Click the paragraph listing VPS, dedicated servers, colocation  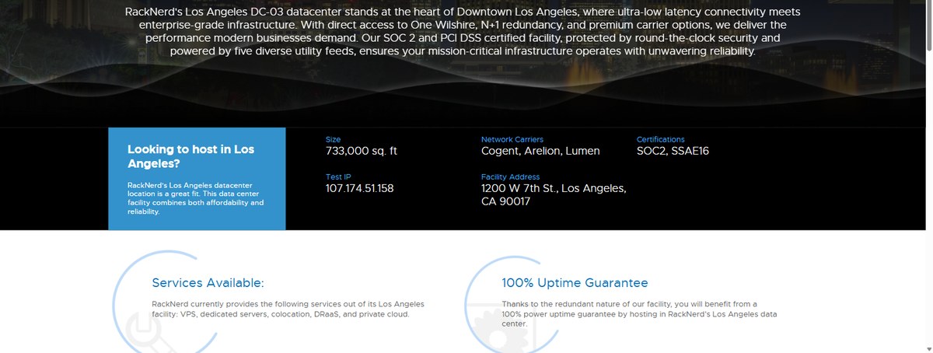click(x=288, y=309)
